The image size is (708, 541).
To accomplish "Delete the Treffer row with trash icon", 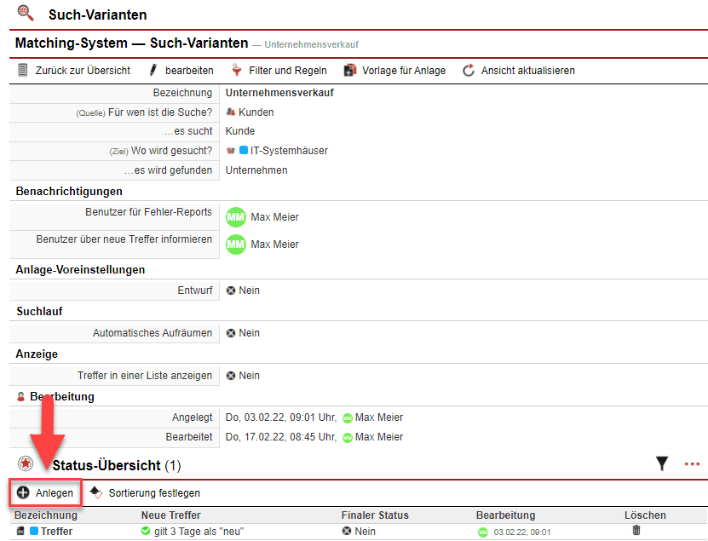I will click(x=636, y=531).
